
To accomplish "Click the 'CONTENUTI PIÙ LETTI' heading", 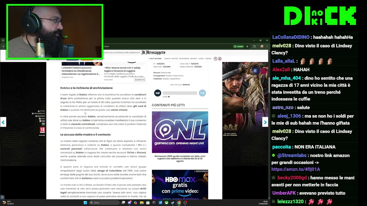I will [x=168, y=105].
